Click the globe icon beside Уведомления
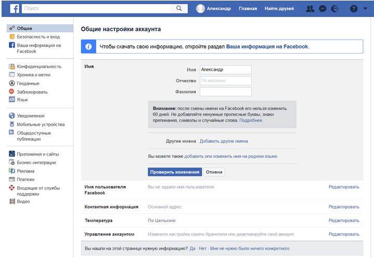The height and width of the screenshot is (260, 374). pyautogui.click(x=12, y=115)
